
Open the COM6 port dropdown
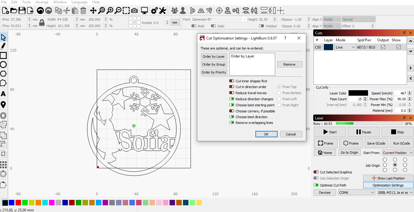(x=356, y=193)
